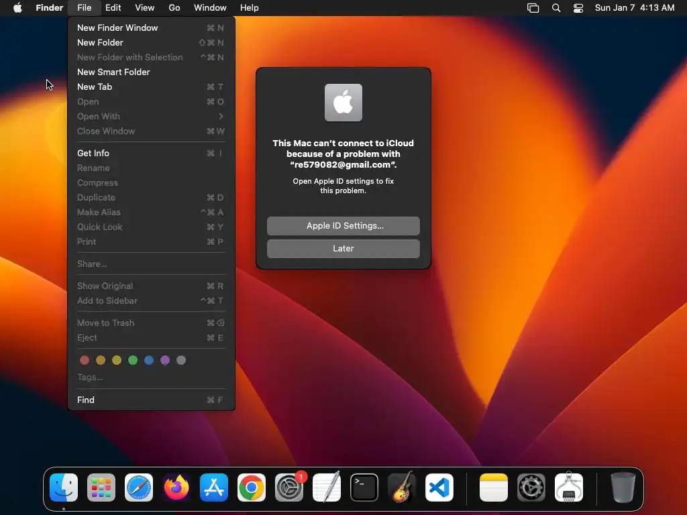Choose New Smart Folder
Screen dimensions: 687x515
pos(151,72)
